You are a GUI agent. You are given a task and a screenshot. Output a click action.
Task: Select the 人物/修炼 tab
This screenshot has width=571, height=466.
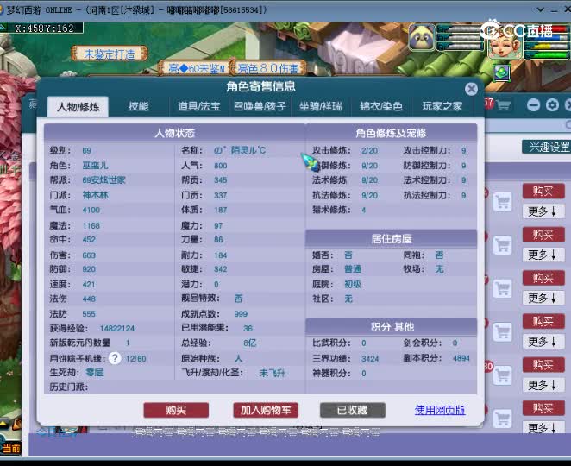(x=78, y=107)
